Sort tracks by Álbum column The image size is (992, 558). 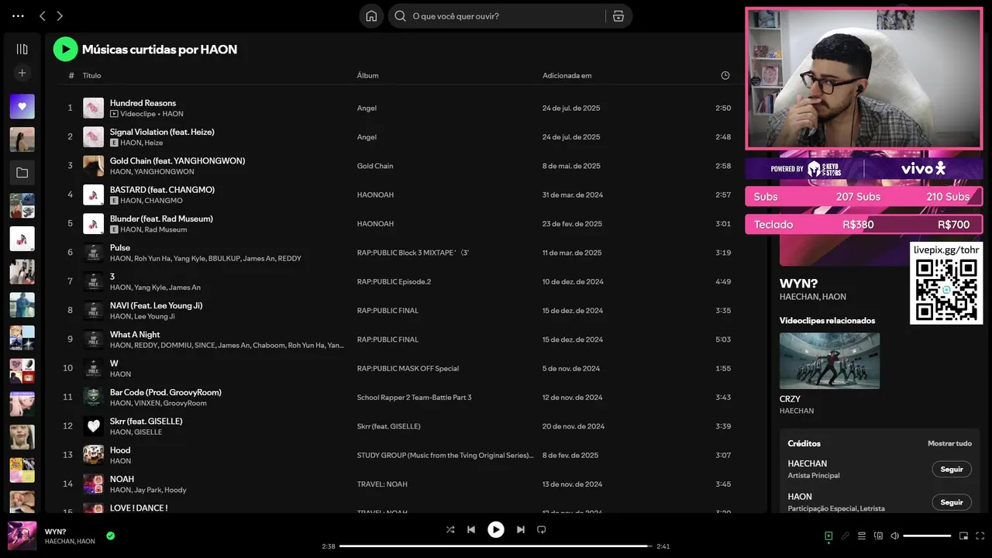367,75
